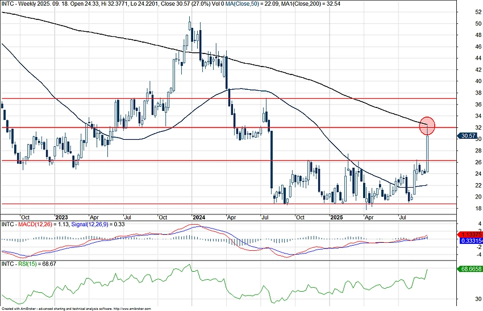Click the 30.57 last price label
Viewport: 483px width, 311px height.
pos(469,136)
